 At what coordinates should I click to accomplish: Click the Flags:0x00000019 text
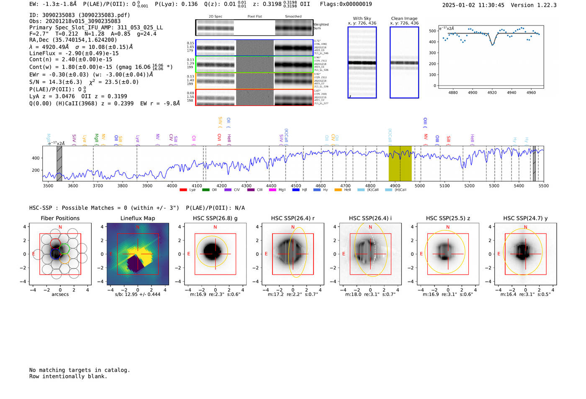[x=345, y=4]
